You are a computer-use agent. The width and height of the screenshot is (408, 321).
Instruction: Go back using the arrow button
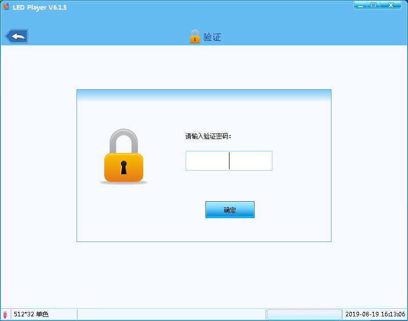click(17, 36)
